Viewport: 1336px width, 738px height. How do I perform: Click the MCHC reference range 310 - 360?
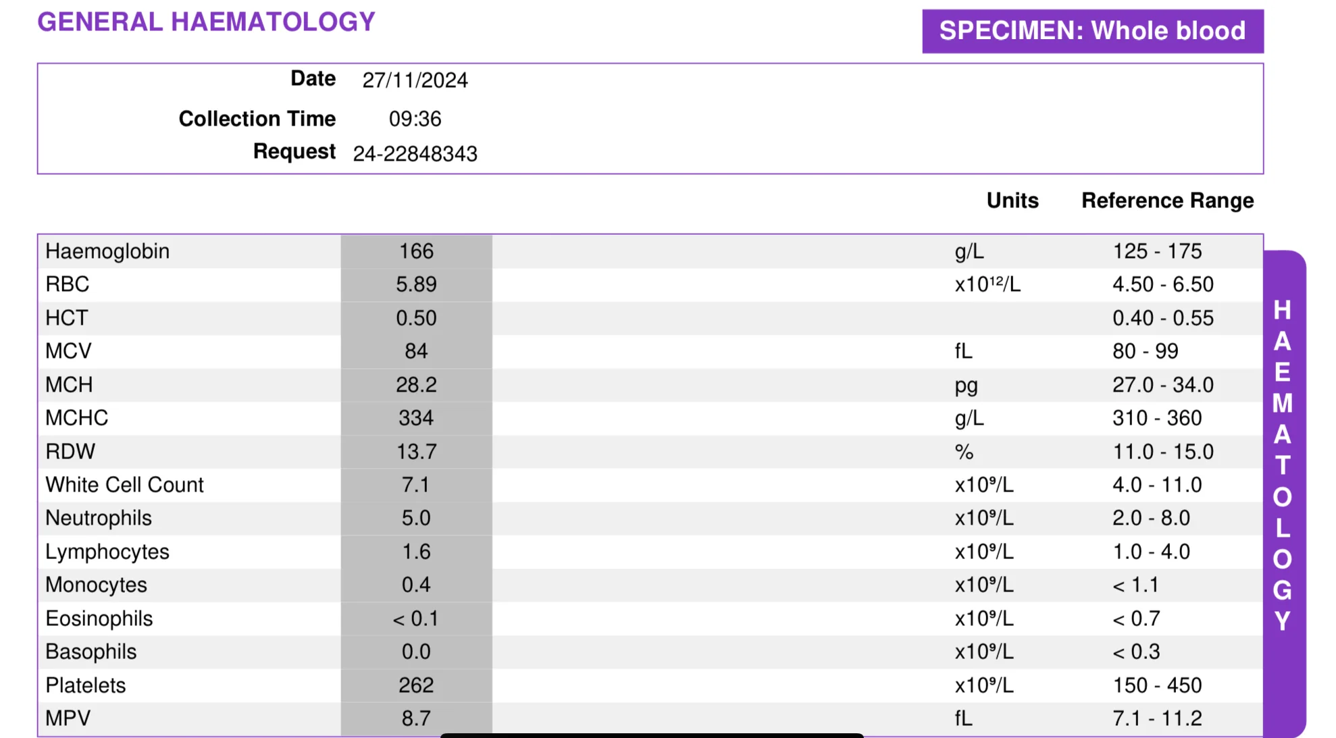coord(1157,418)
